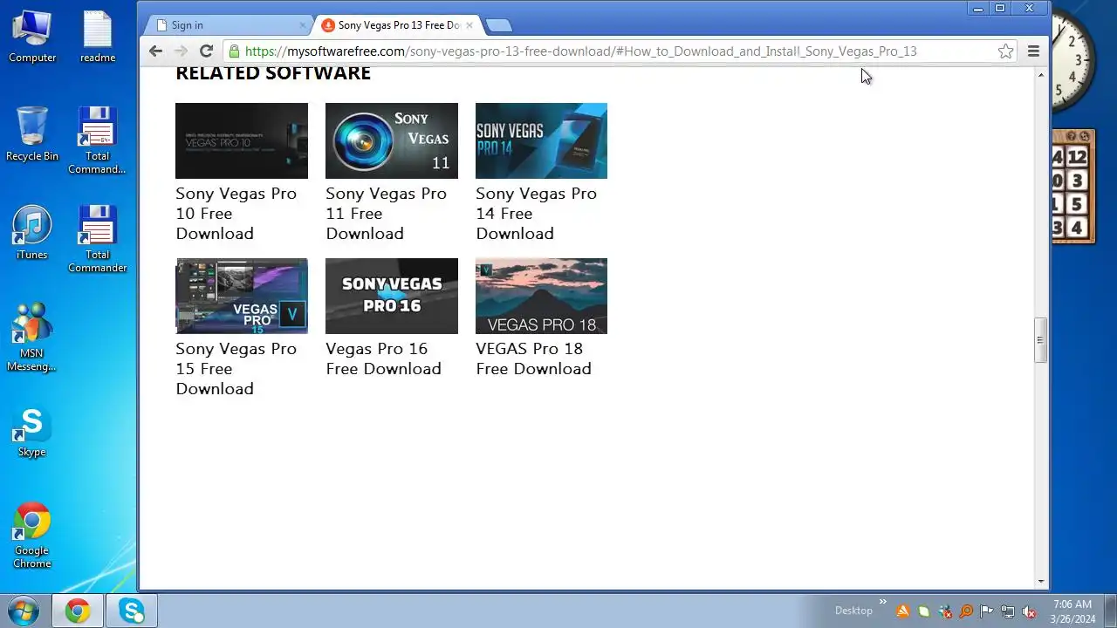
Task: Select the Google Chrome desktop icon
Action: coord(32,536)
